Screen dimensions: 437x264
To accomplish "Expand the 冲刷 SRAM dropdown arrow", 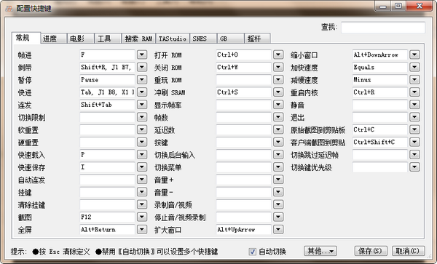I will (278, 92).
